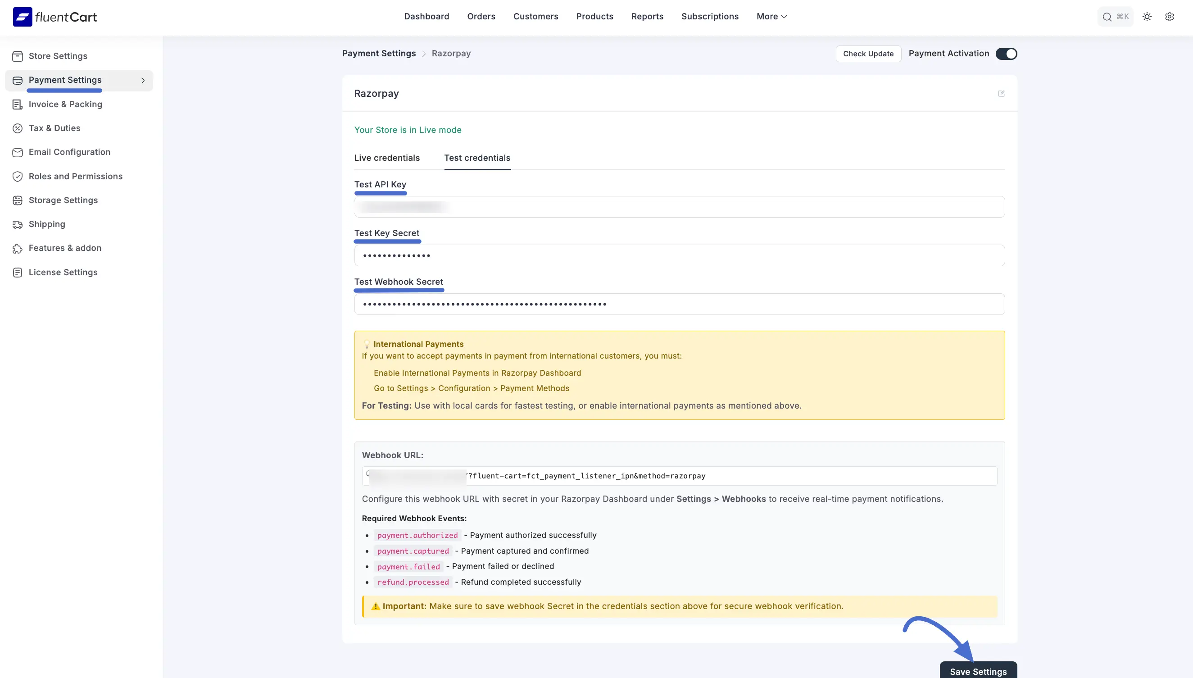Expand Payment Settings with the chevron
Image resolution: width=1193 pixels, height=678 pixels.
[x=143, y=81]
